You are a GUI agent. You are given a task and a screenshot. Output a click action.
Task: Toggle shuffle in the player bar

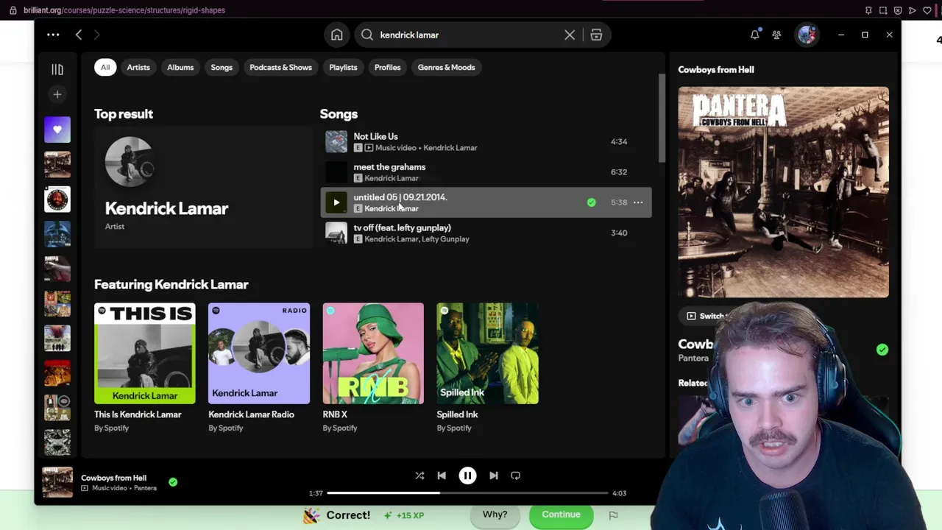coord(419,476)
